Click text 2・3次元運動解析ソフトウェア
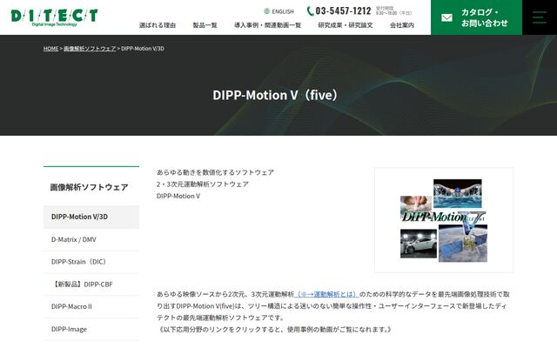Image resolution: width=557 pixels, height=348 pixels. [203, 184]
